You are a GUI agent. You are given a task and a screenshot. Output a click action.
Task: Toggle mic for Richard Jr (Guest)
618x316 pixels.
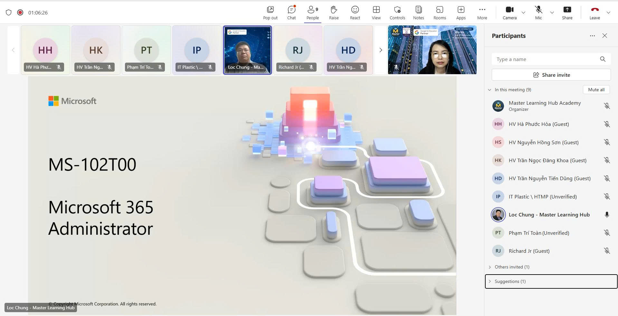pyautogui.click(x=607, y=251)
